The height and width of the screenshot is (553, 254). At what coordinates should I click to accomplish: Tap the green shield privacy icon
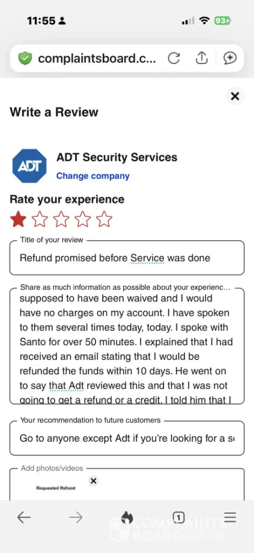(x=25, y=58)
